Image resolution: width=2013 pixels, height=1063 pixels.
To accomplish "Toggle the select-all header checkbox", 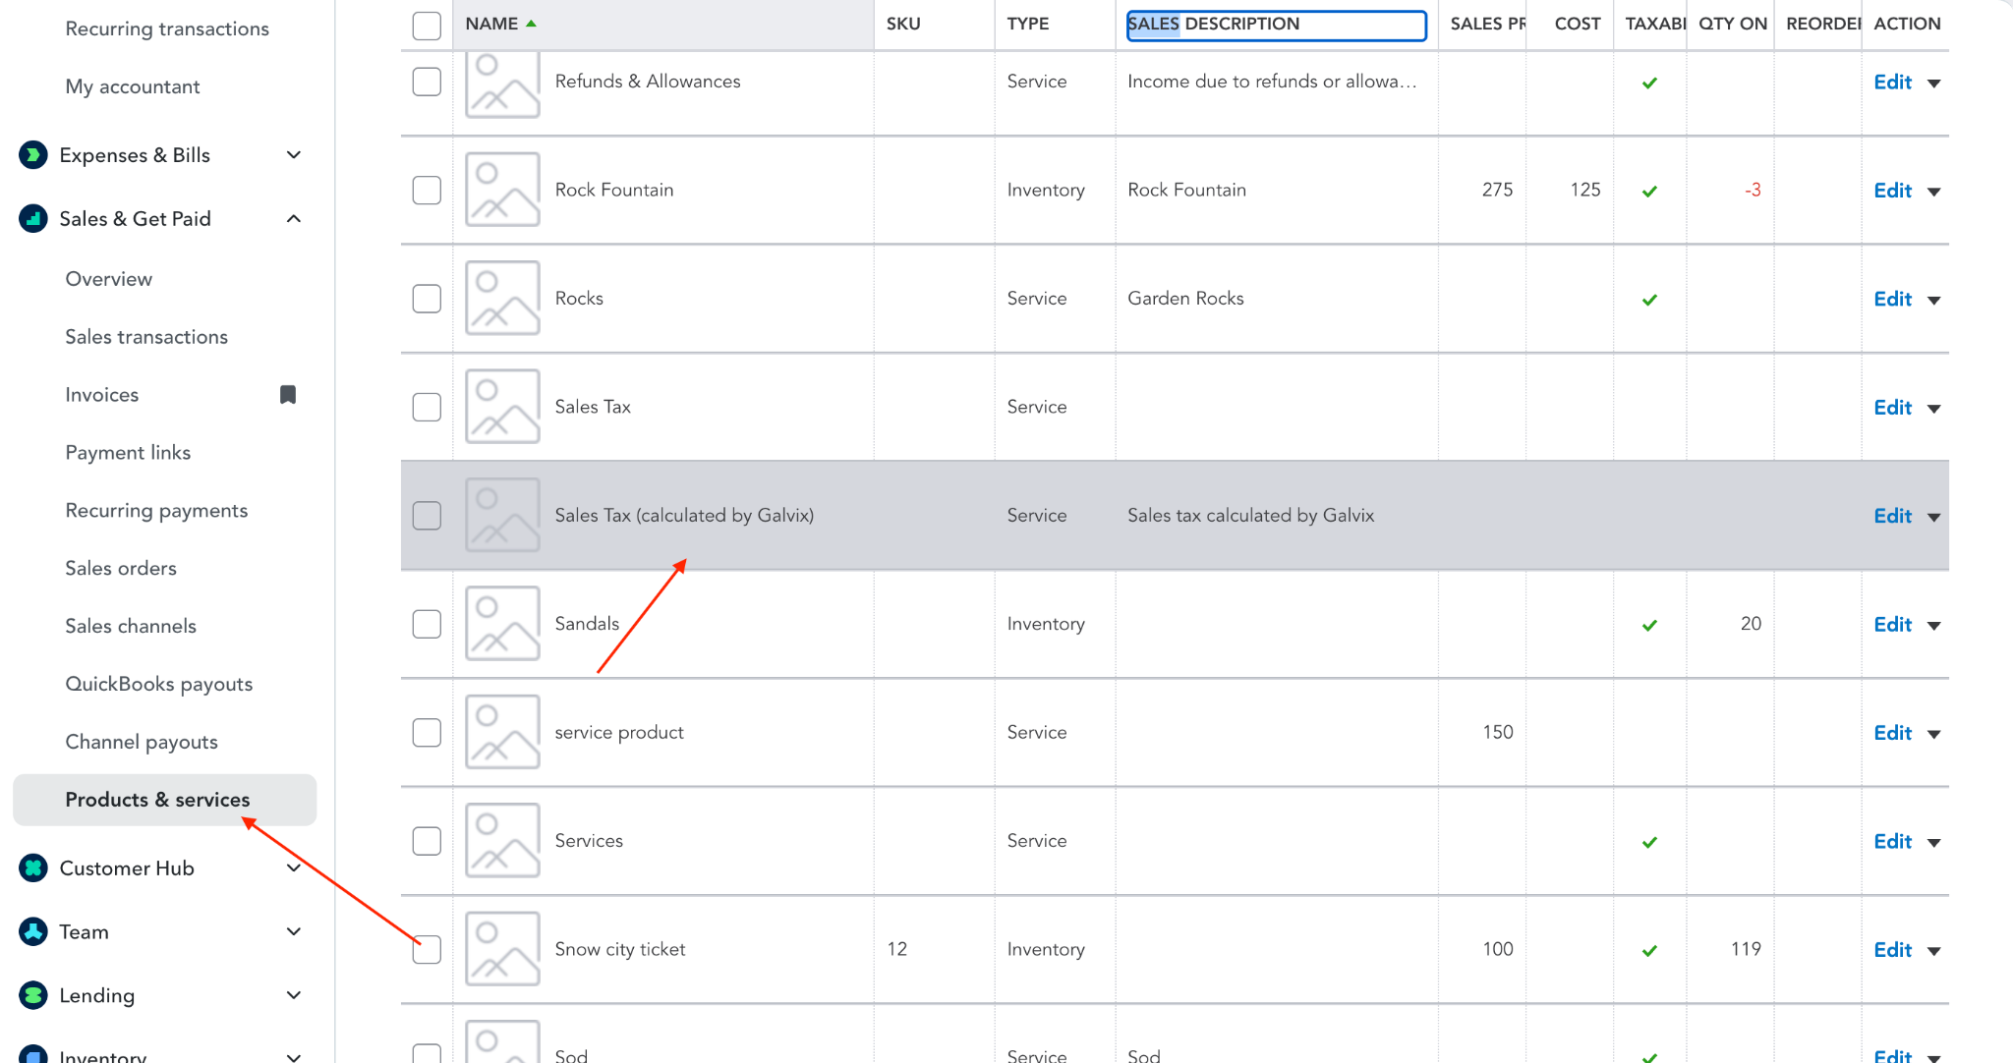I will pyautogui.click(x=427, y=26).
